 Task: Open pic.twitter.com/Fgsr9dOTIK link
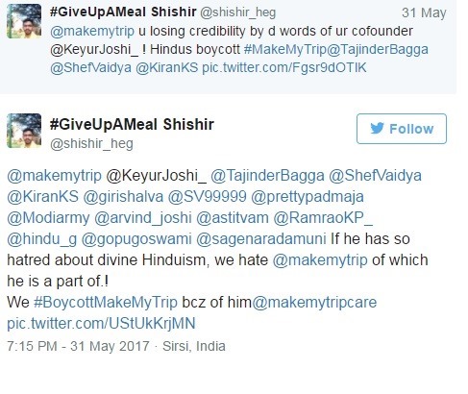coord(283,67)
